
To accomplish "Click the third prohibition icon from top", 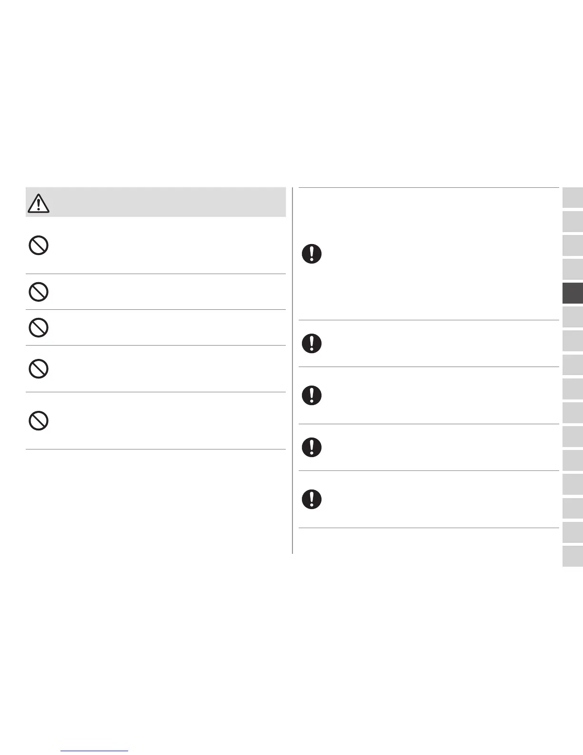I will pyautogui.click(x=39, y=327).
